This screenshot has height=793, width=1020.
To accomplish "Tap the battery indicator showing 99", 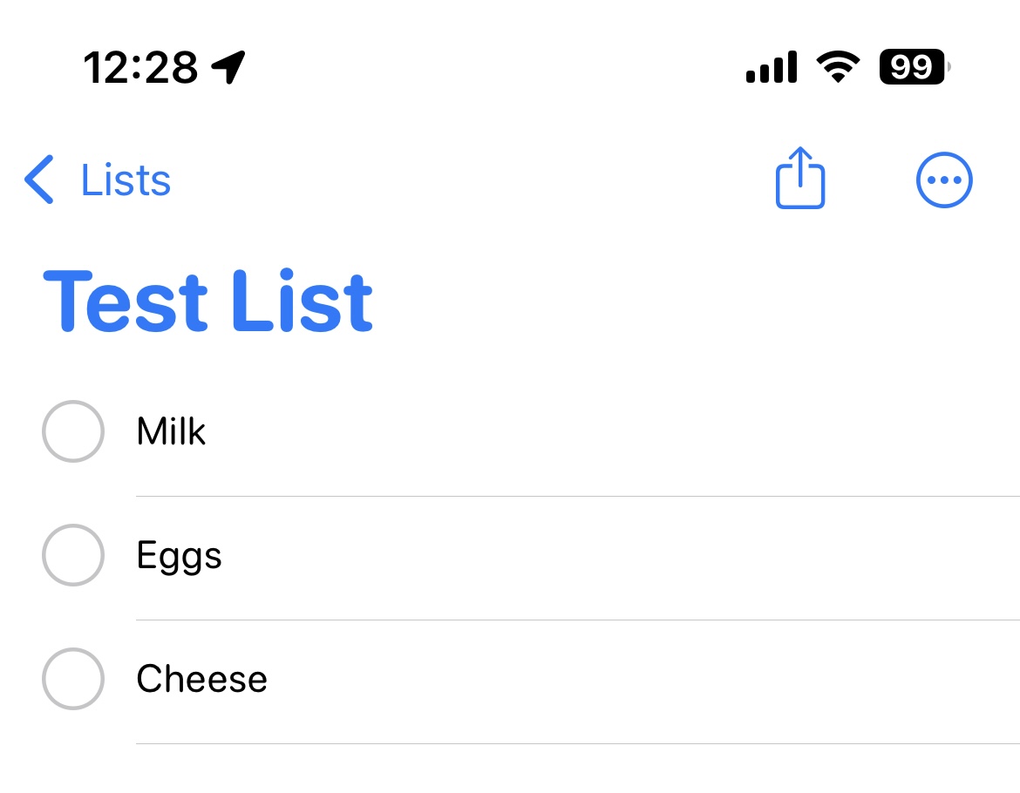I will point(911,66).
